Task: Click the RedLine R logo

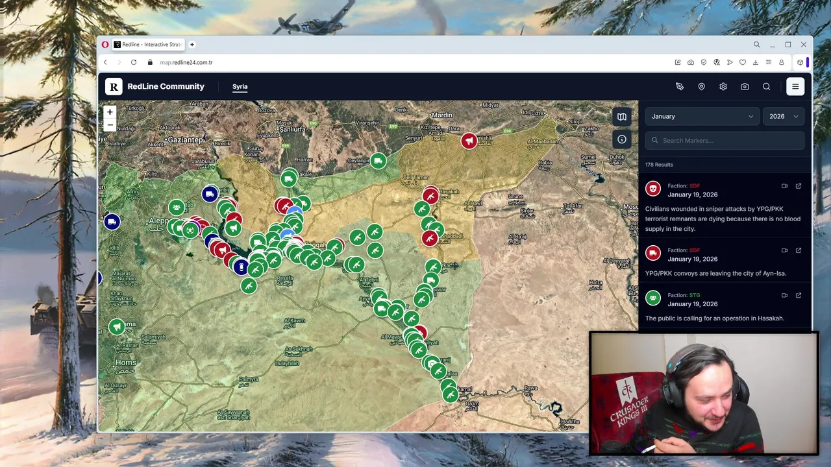Action: [x=114, y=86]
